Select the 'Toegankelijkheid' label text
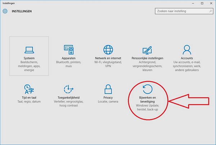Screen dimensions: 216x145 coord(69,98)
